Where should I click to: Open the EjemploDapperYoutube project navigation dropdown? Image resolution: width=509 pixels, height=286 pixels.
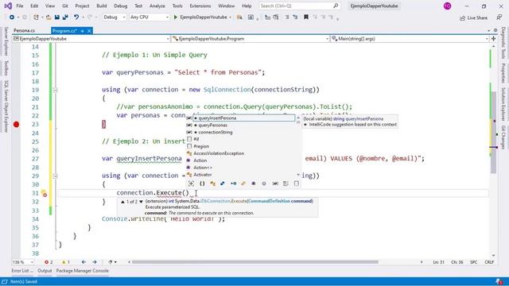point(91,39)
